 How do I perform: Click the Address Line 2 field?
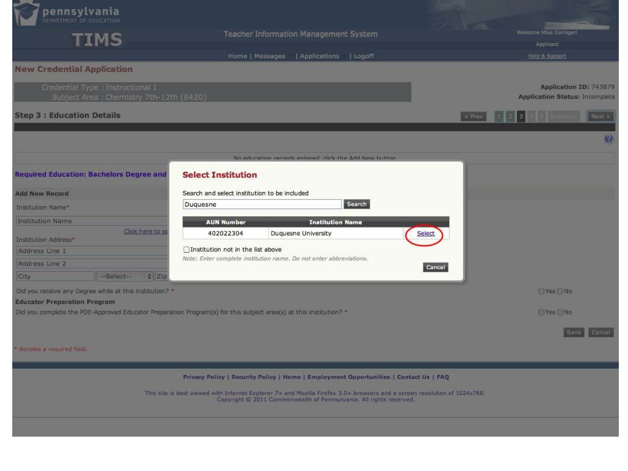tap(92, 264)
